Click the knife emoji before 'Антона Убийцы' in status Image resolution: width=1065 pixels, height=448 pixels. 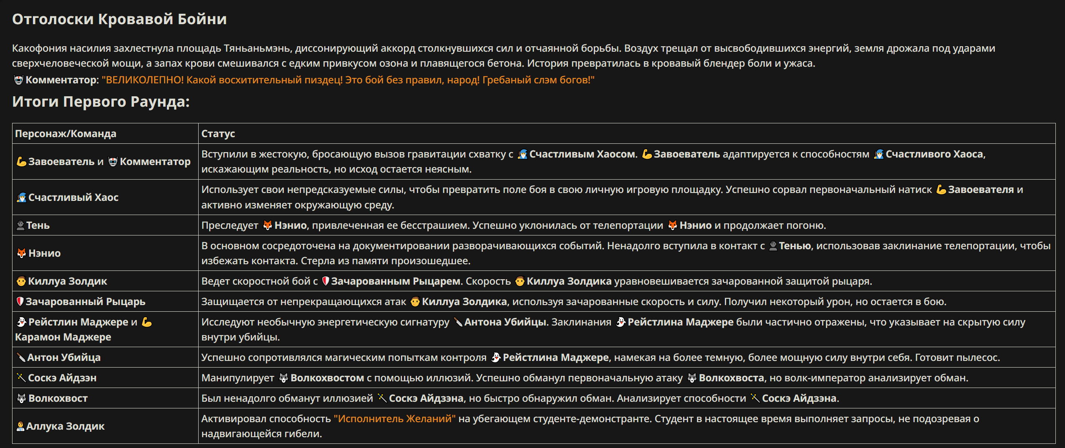pos(458,322)
